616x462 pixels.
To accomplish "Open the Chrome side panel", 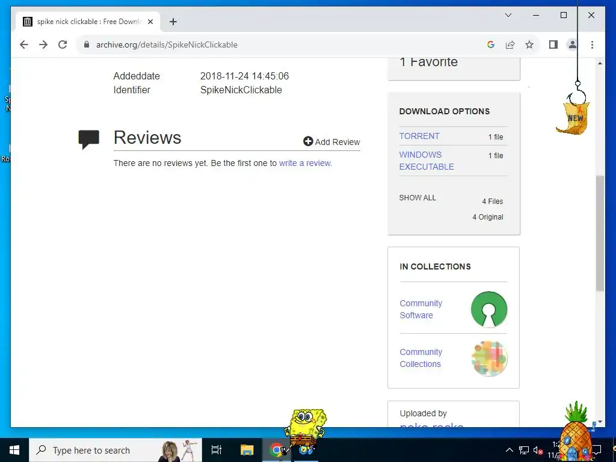I will coord(553,45).
